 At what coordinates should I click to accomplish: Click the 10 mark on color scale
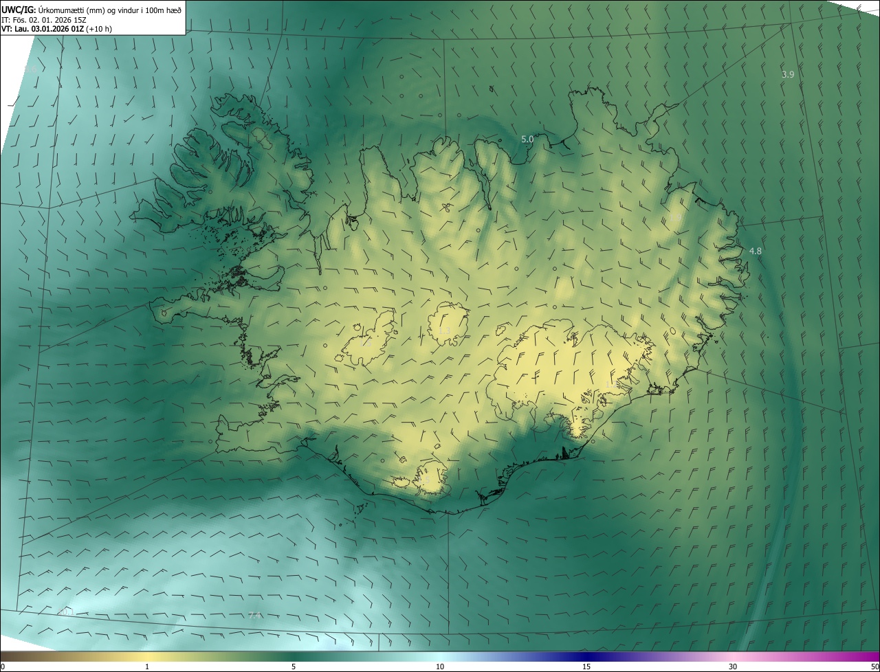440,667
